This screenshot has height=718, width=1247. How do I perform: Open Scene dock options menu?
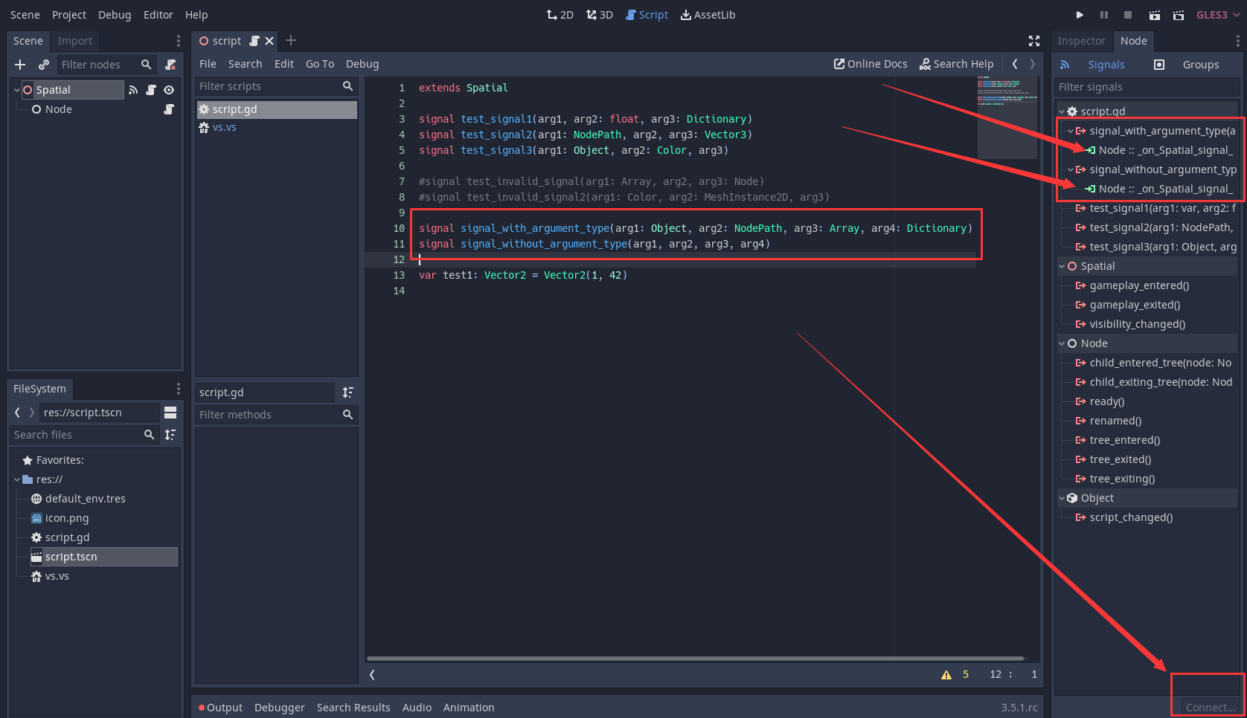pos(178,41)
